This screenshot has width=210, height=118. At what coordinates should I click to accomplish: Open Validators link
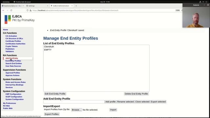pos(10,51)
